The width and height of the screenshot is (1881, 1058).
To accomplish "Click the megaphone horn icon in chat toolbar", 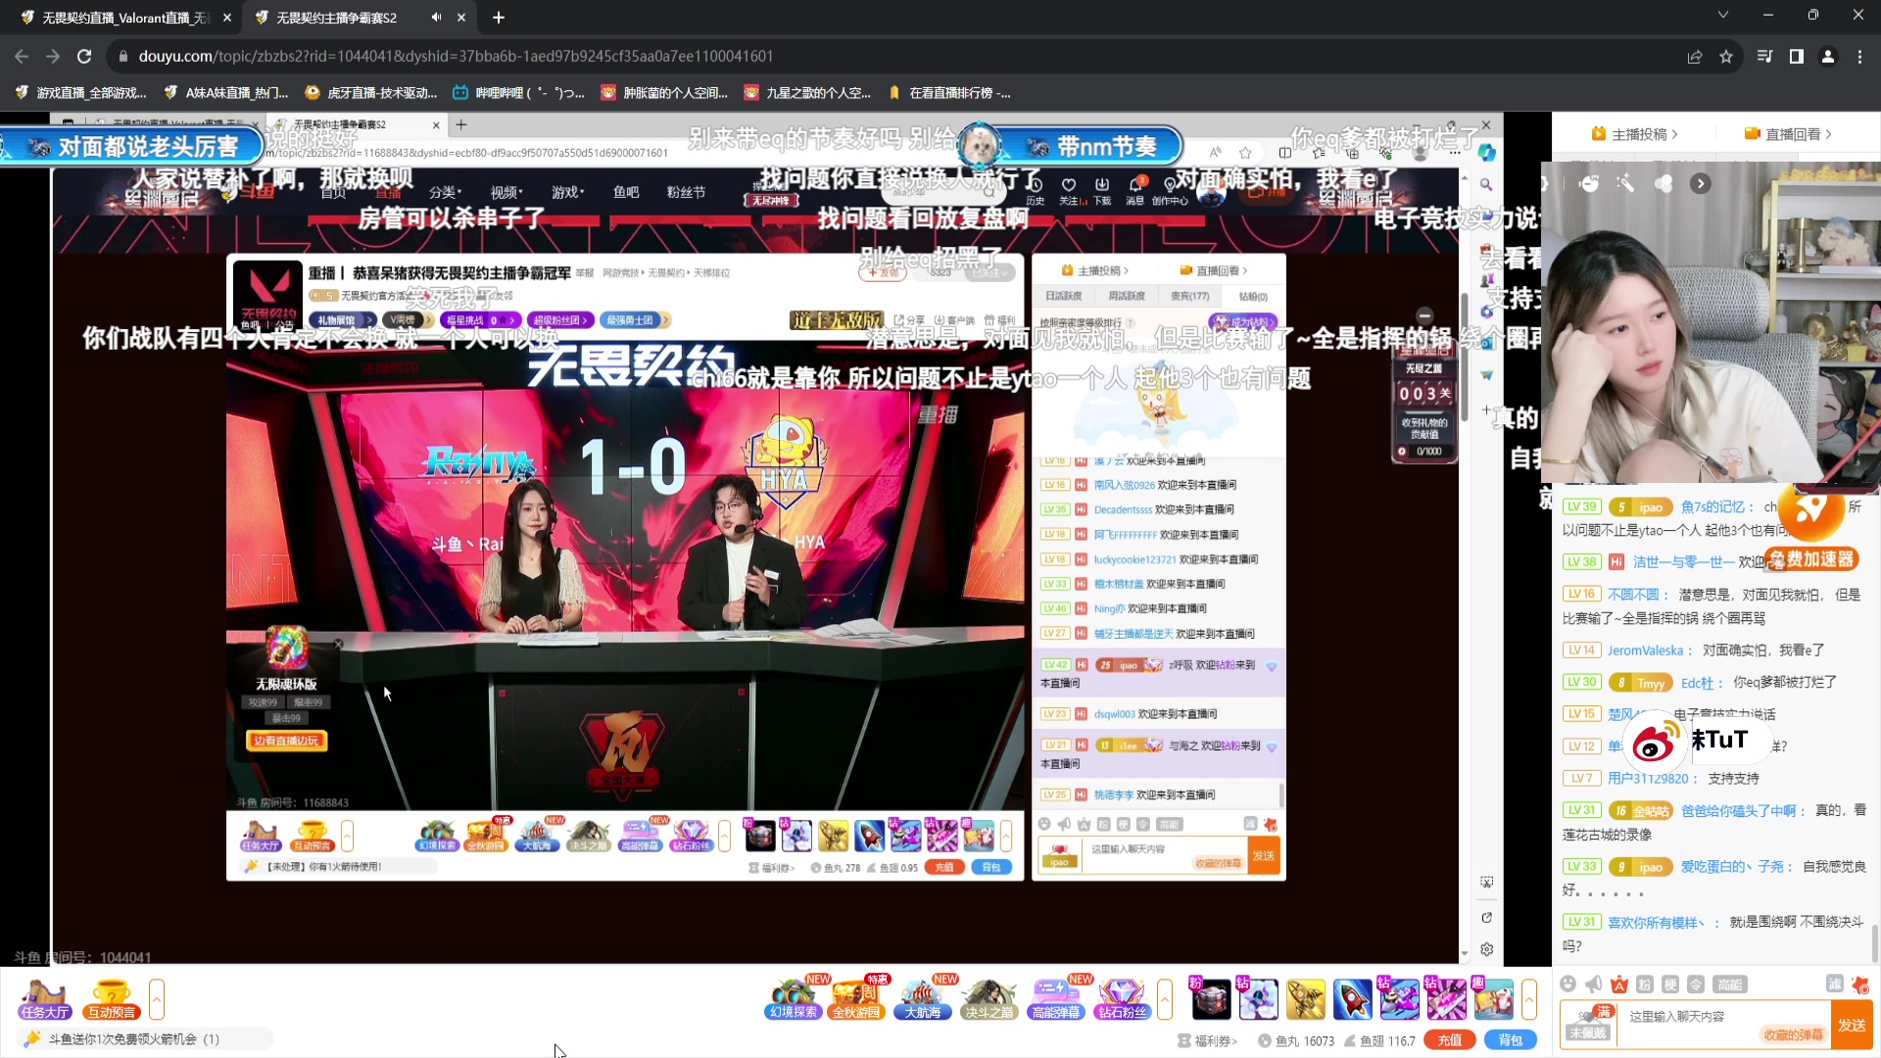I will tap(1594, 985).
